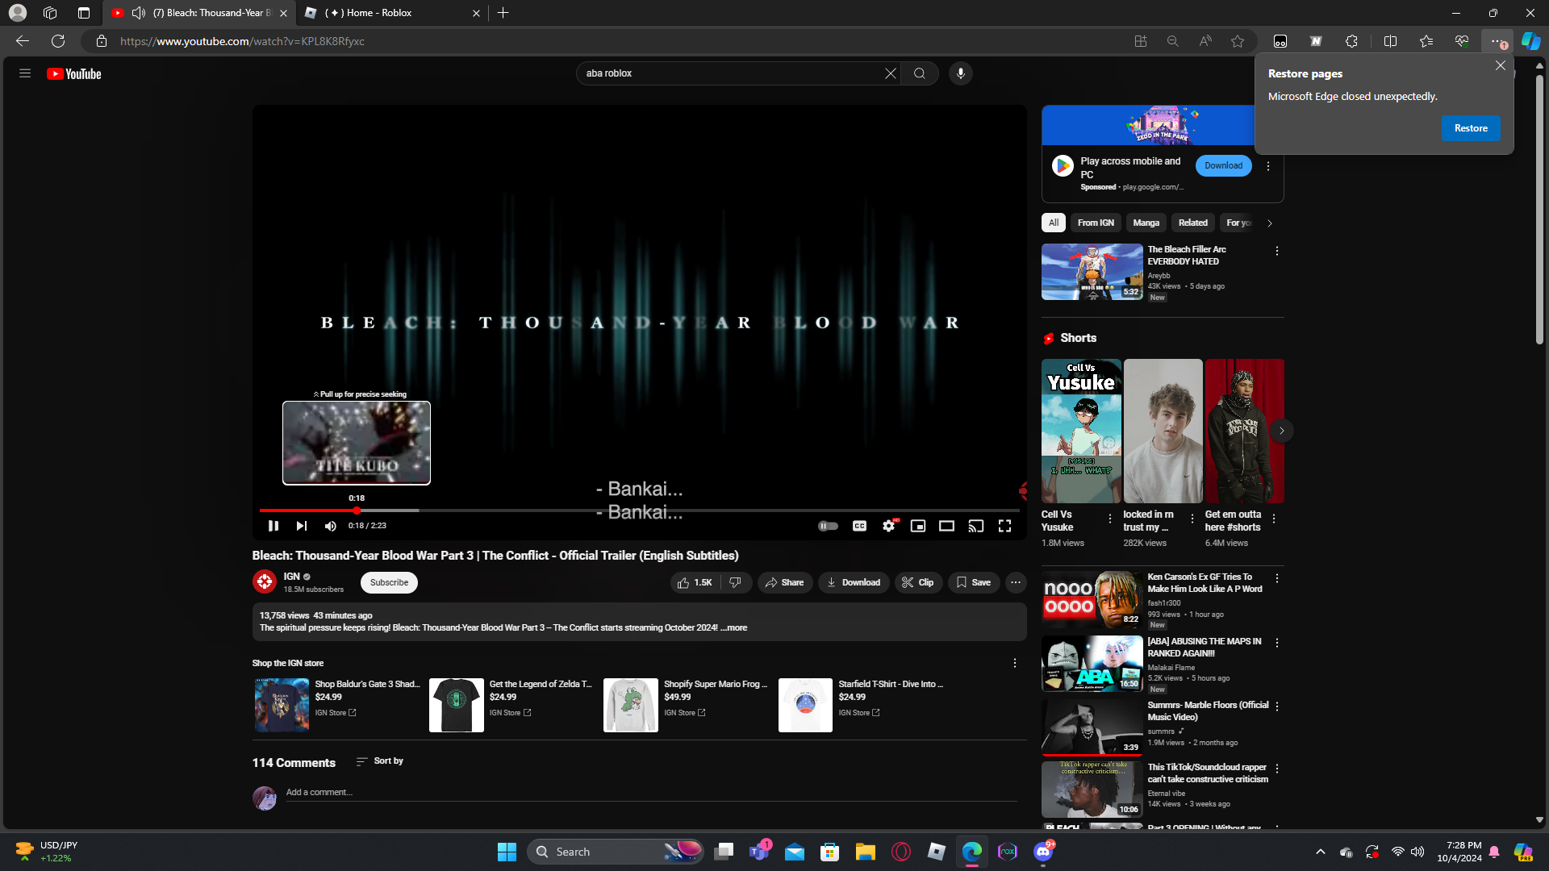Like the video
Screen dimensions: 1549x871
pyautogui.click(x=694, y=582)
